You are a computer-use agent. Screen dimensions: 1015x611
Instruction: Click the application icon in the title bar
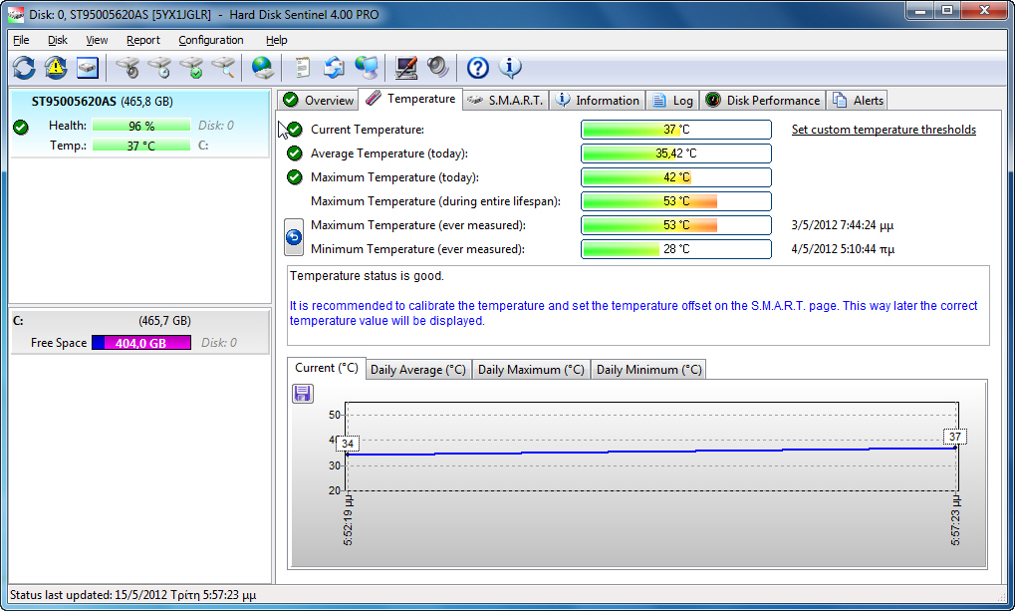(16, 14)
